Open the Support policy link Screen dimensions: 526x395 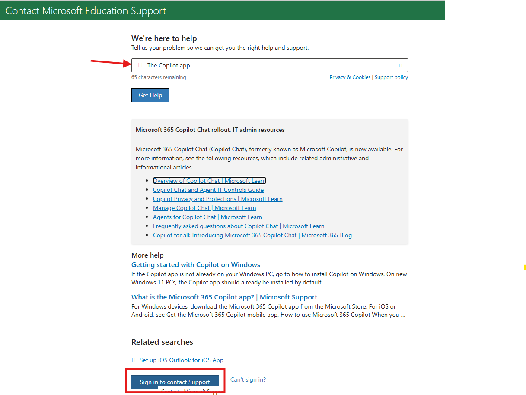tap(391, 77)
